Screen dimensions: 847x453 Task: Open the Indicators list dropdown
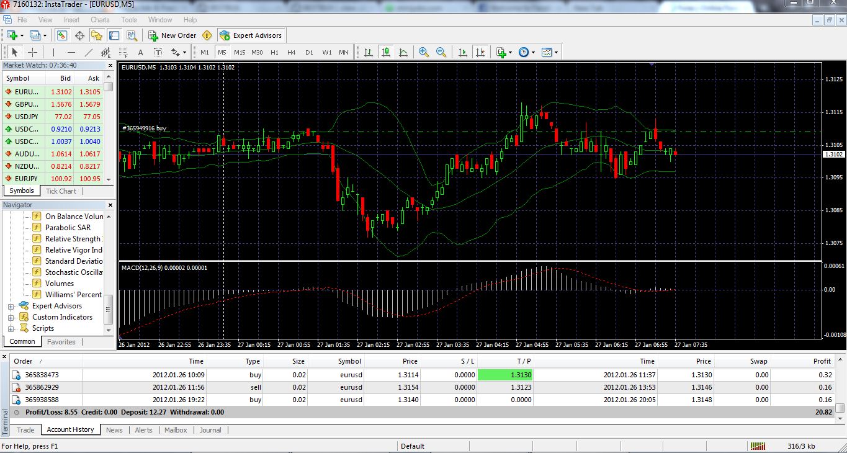pyautogui.click(x=510, y=53)
